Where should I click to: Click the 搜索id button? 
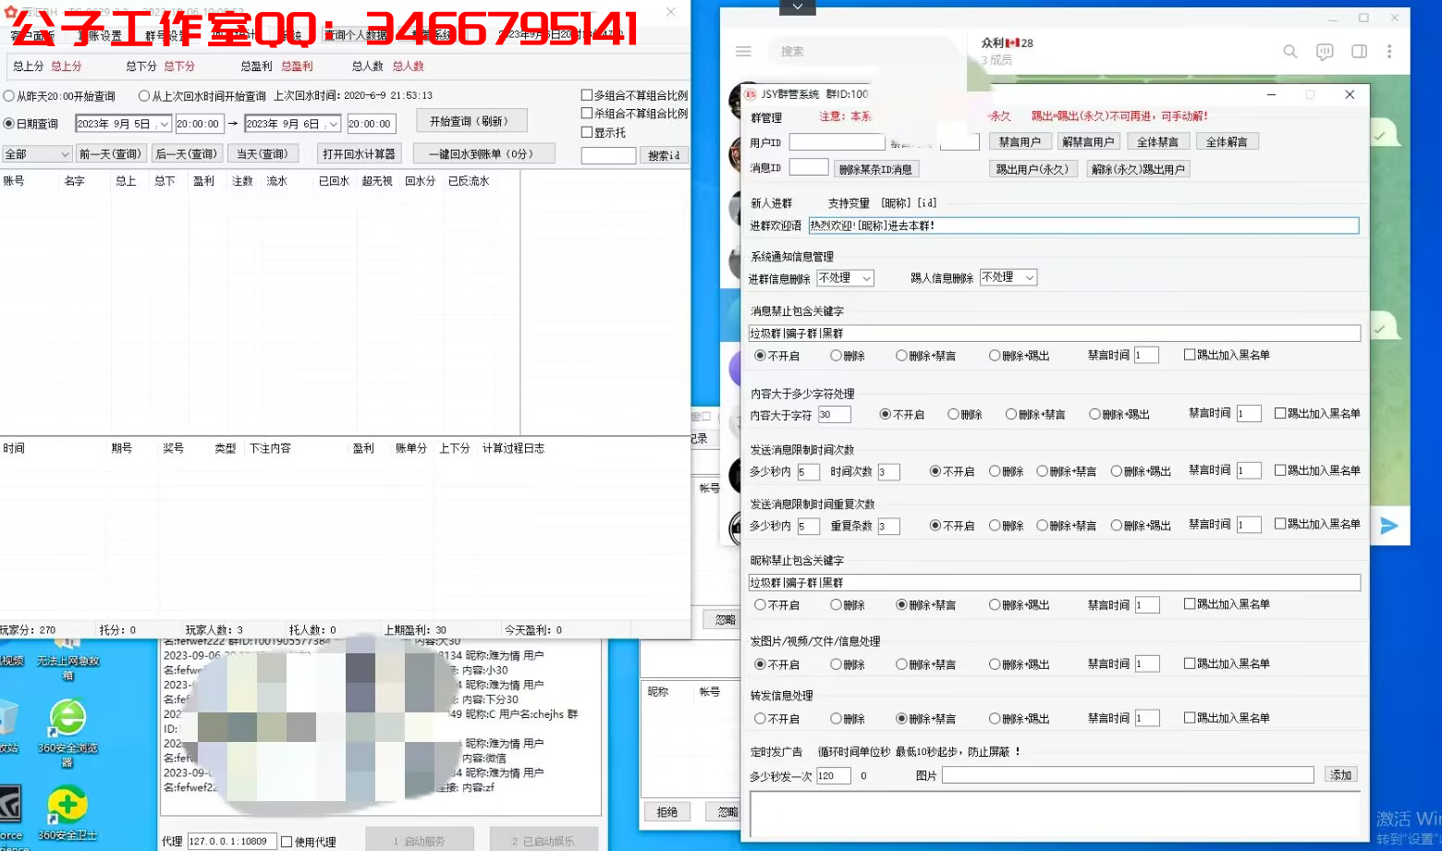point(664,155)
